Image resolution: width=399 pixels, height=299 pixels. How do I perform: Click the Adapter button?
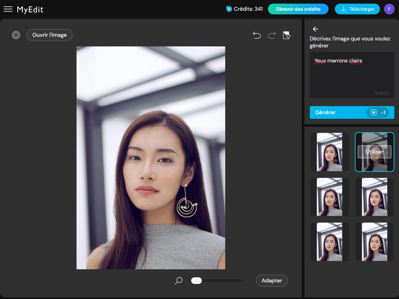click(x=272, y=281)
